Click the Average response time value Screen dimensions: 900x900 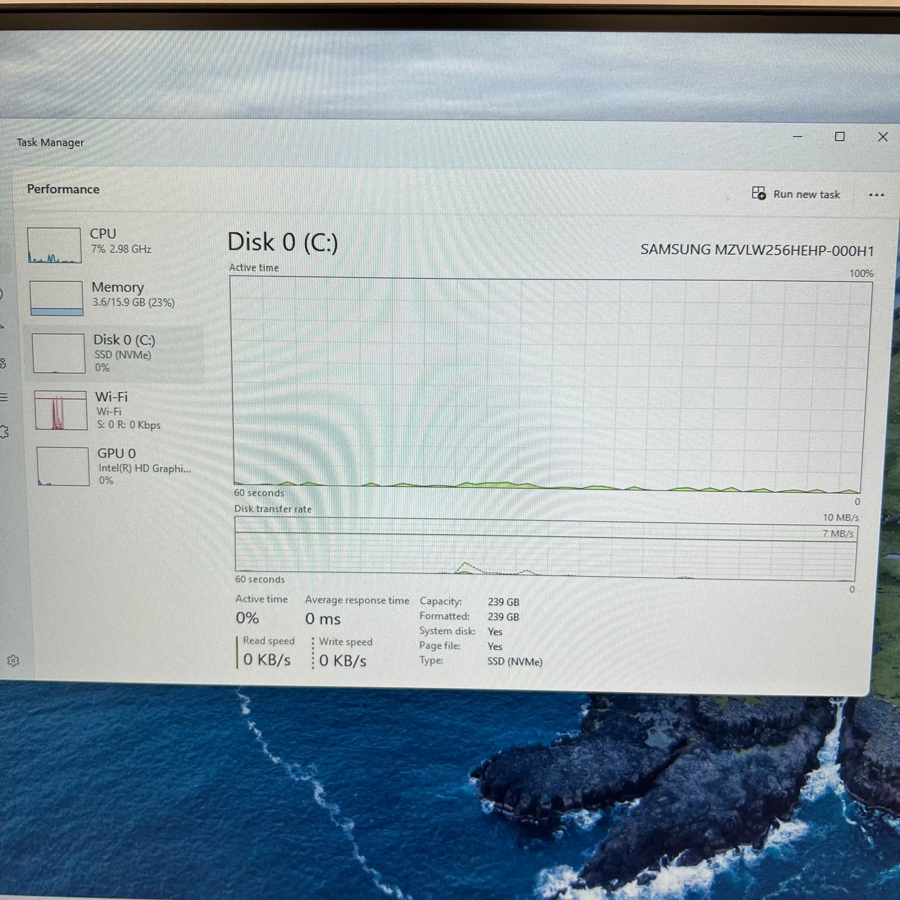[323, 618]
